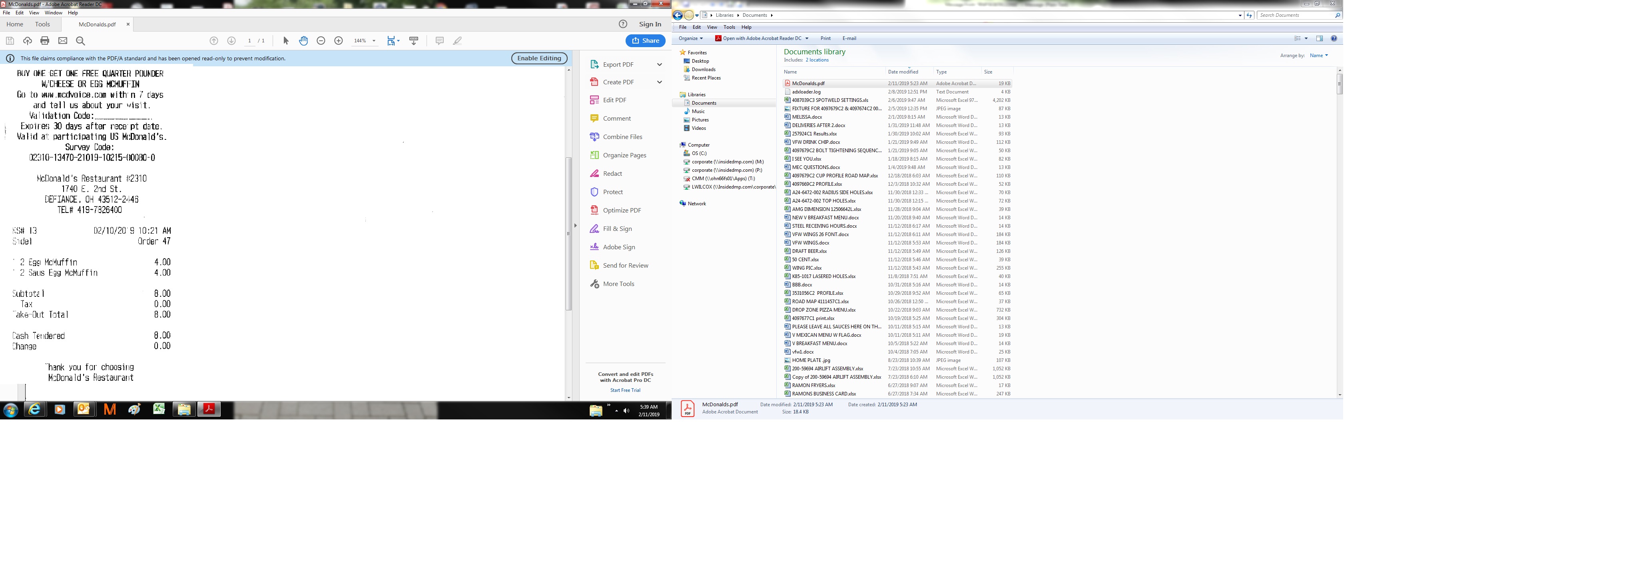
Task: Go to next page with down arrow icon
Action: [x=231, y=41]
